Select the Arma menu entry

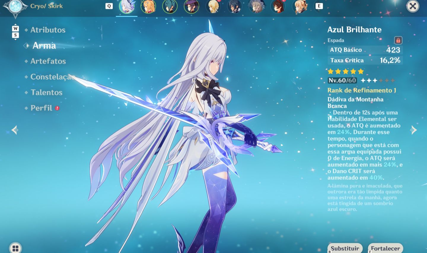click(44, 46)
